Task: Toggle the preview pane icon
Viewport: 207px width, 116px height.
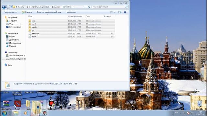Action: click(x=120, y=12)
